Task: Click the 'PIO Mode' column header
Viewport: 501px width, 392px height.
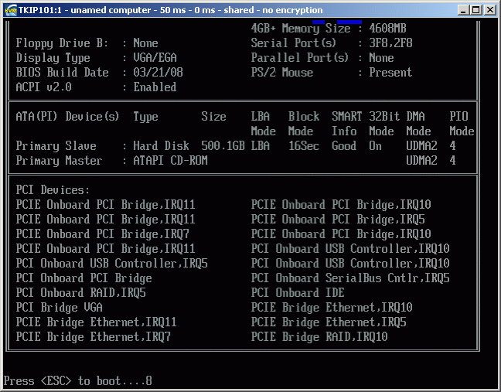Action: coord(462,124)
